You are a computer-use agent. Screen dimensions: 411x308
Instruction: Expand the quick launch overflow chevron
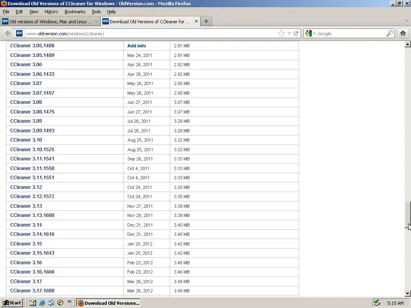coord(69,302)
